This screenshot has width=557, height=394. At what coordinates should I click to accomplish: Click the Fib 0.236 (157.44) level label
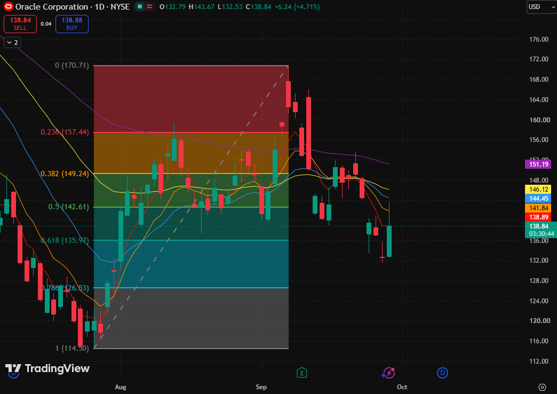tap(65, 132)
